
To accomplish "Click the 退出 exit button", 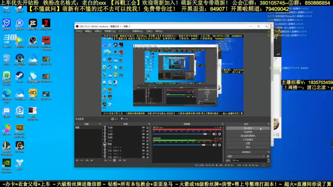I will coord(248,147).
